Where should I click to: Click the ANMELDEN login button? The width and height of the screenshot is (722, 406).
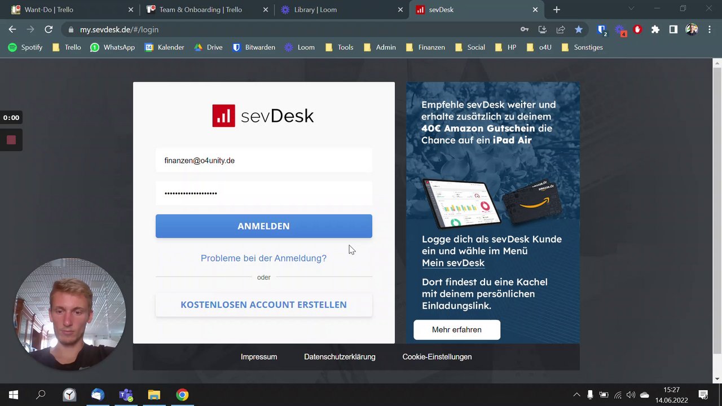tap(264, 226)
